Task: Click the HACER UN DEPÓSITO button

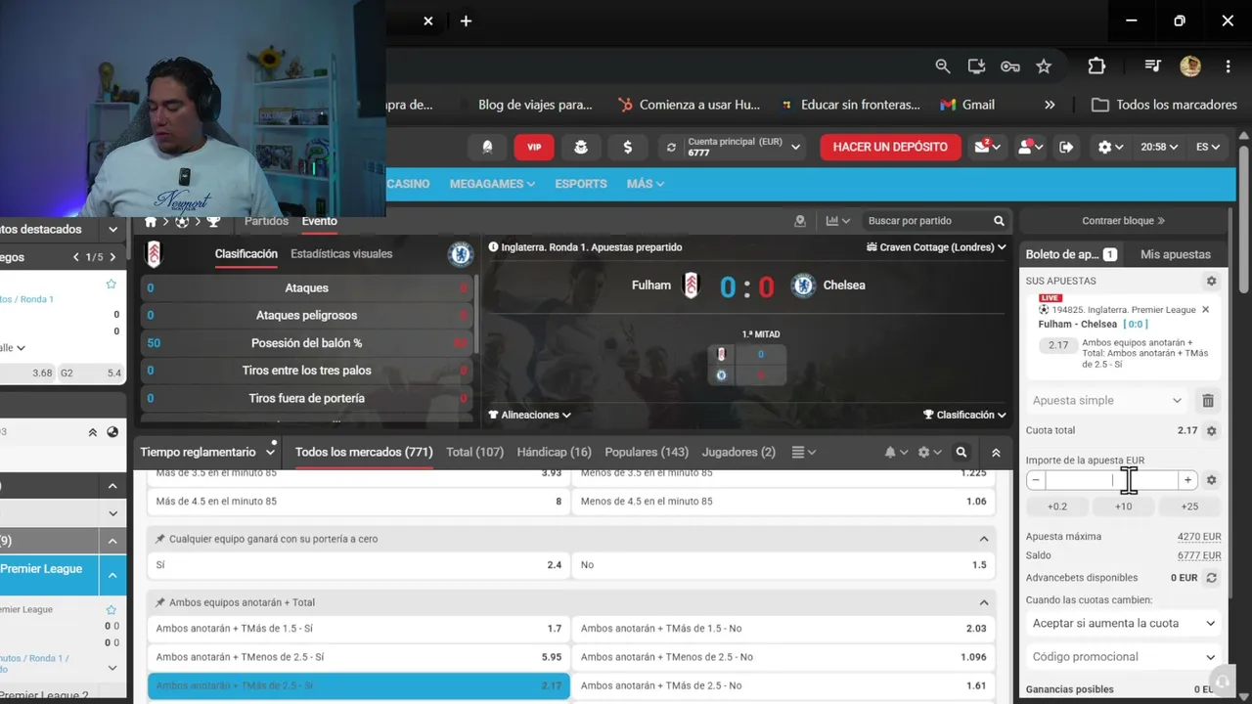Action: [x=890, y=147]
